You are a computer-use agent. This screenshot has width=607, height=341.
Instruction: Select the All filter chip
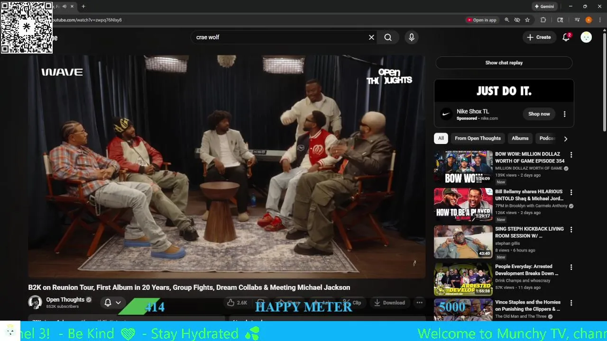point(441,138)
